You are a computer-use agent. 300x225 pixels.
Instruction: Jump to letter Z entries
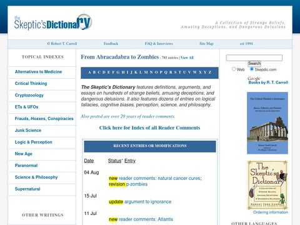pyautogui.click(x=210, y=72)
